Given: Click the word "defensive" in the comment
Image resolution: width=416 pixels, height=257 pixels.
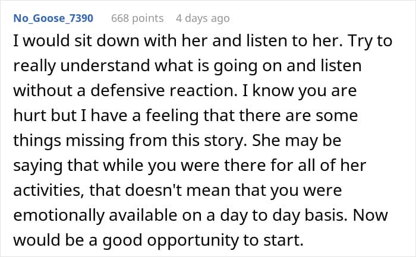Looking at the screenshot, I should click(128, 91).
